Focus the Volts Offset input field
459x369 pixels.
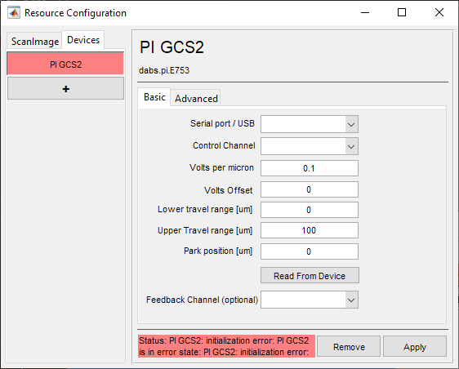click(310, 189)
